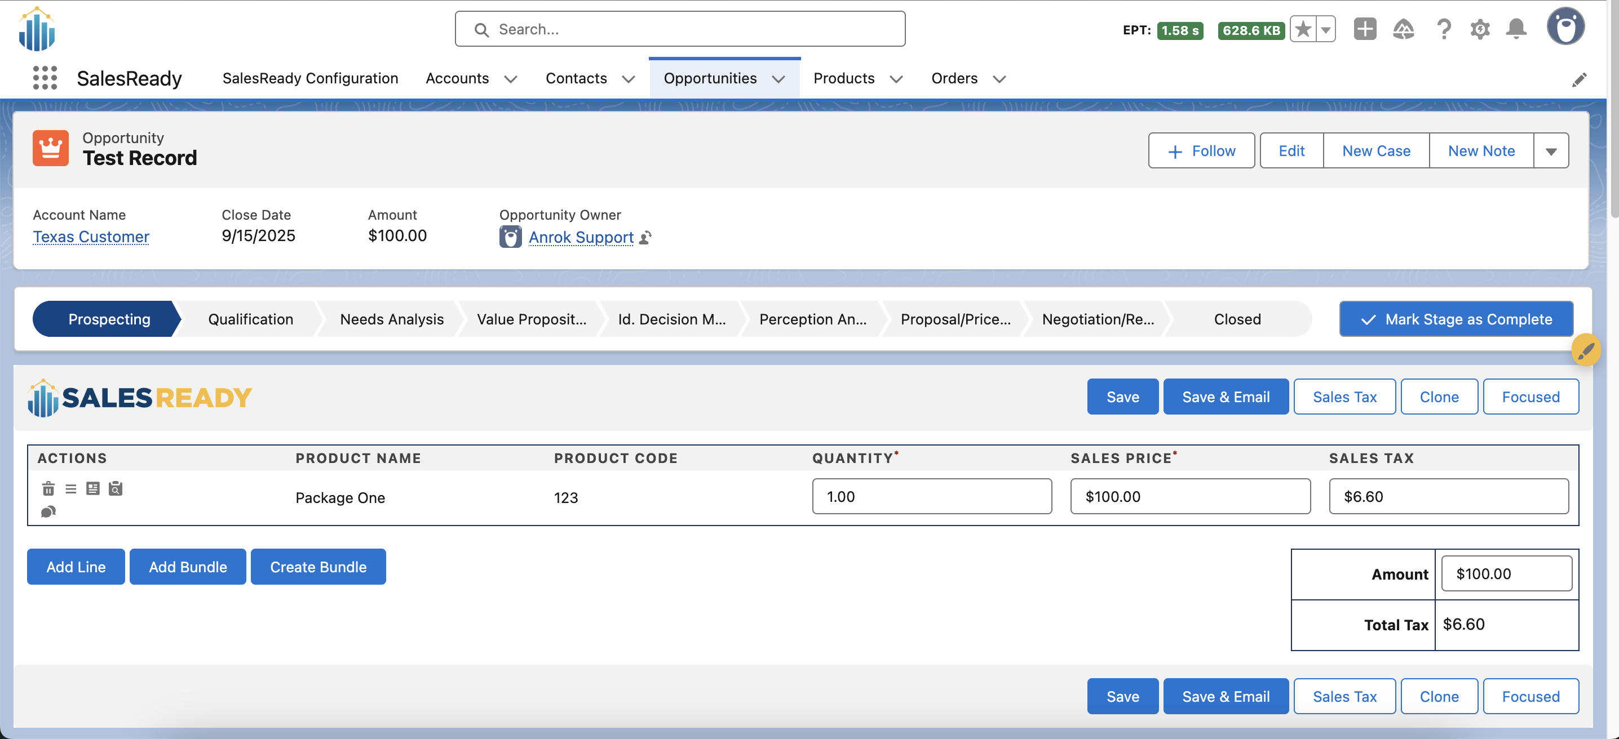The image size is (1619, 739).
Task: Toggle Follow on this opportunity
Action: point(1201,151)
